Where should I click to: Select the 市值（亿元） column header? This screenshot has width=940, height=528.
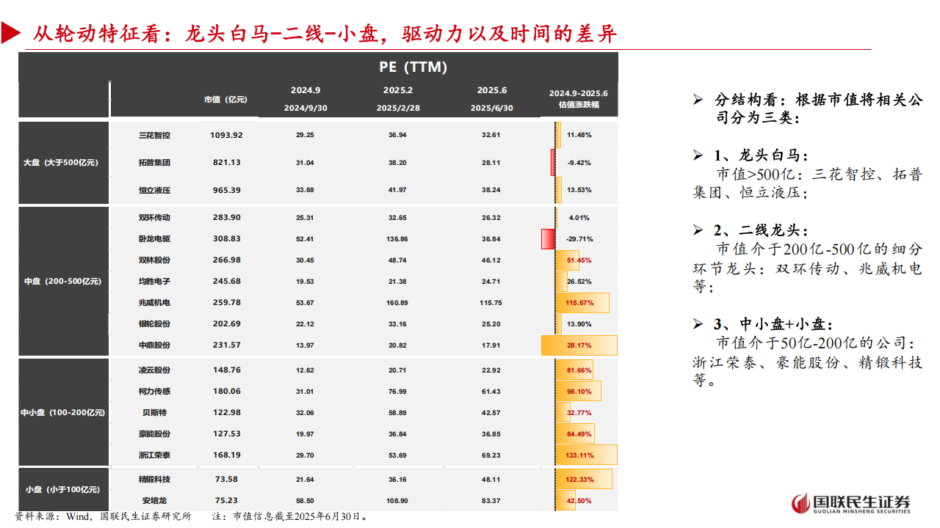[225, 100]
